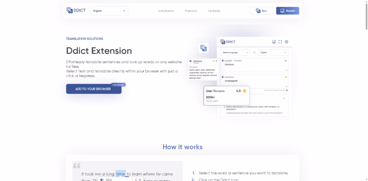Go to the Installation nav item

coord(166,11)
